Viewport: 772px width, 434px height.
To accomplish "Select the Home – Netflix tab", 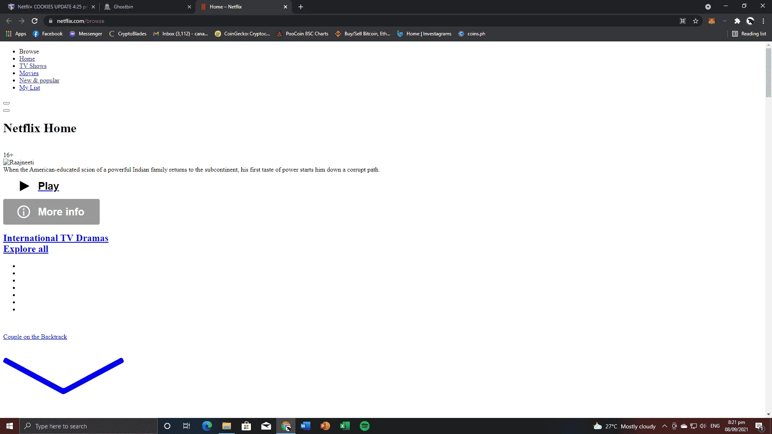I will pos(243,7).
